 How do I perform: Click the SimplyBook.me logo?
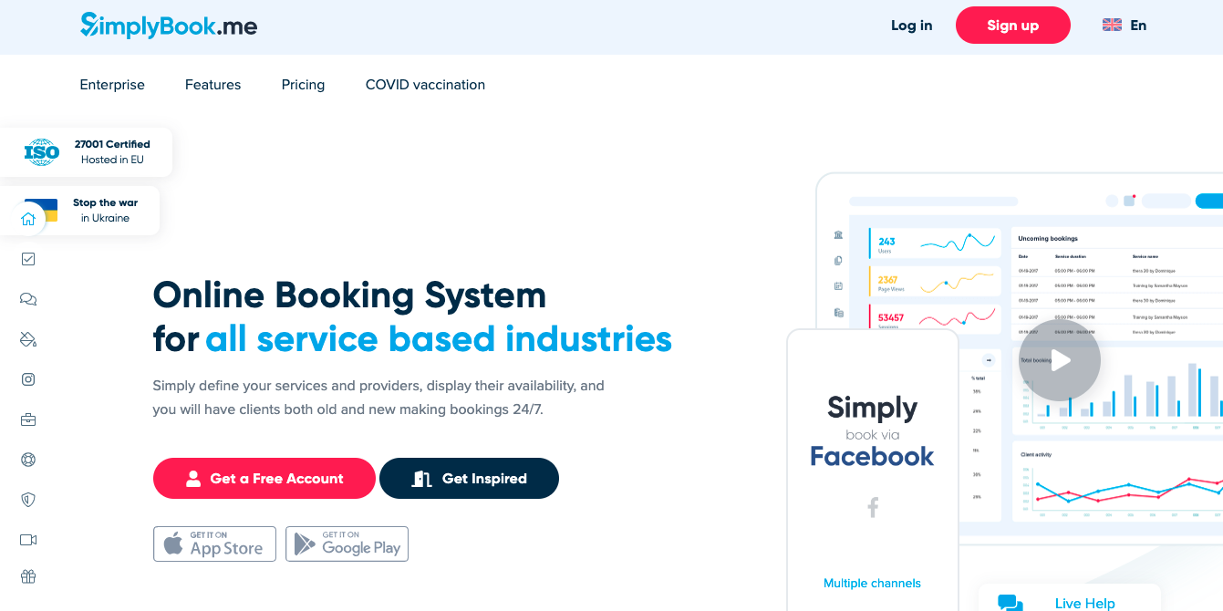[x=169, y=26]
